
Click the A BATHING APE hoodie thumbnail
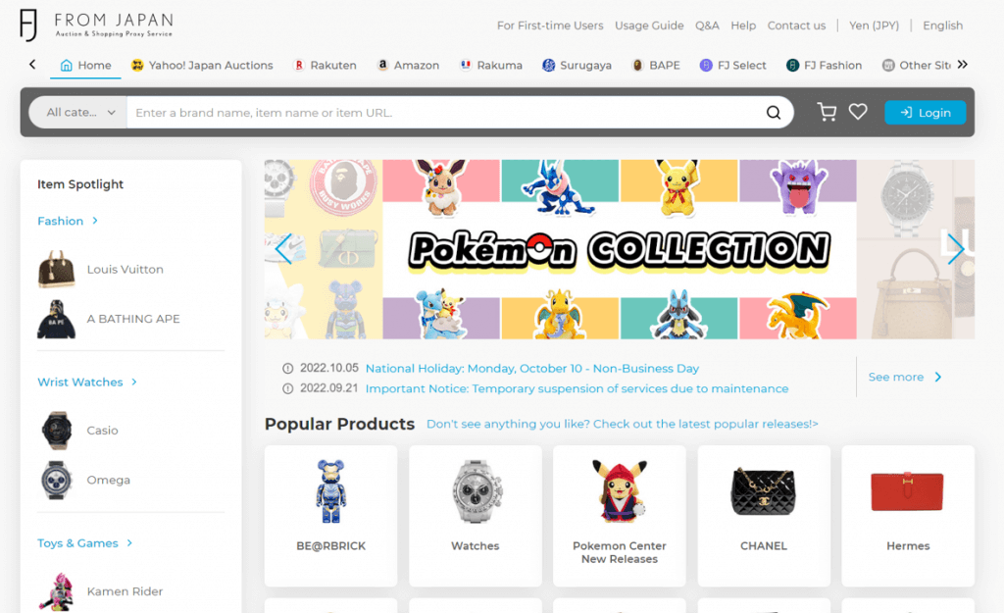click(x=56, y=319)
